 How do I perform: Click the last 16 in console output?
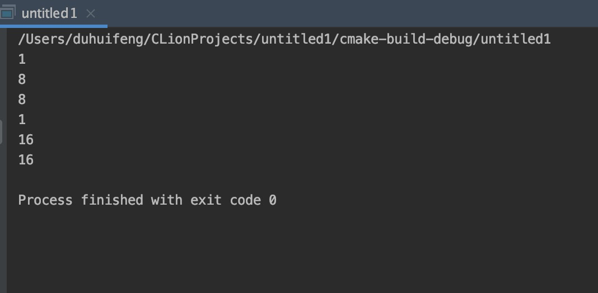pyautogui.click(x=26, y=160)
